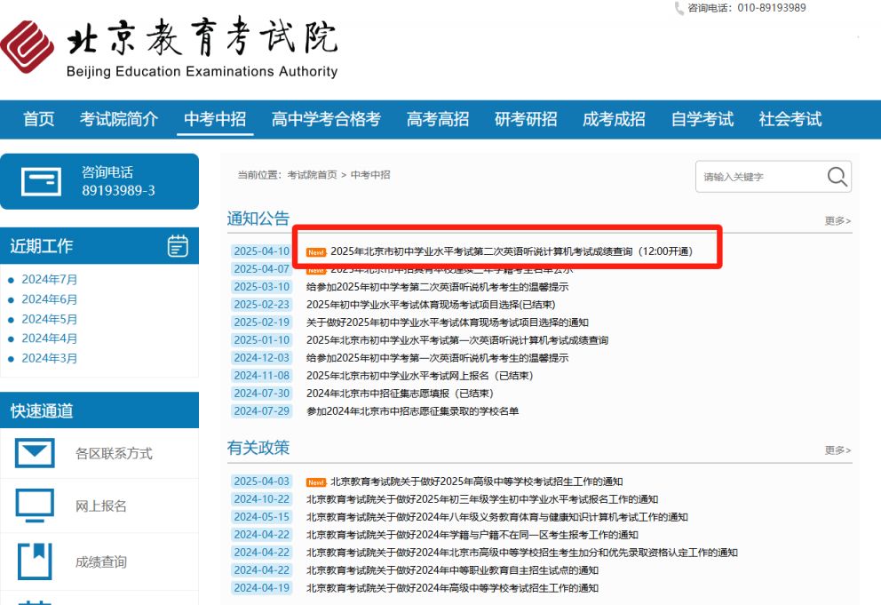Open 关于做好2024年高级中等学校考试招生工作的通知
This screenshot has width=881, height=605.
pyautogui.click(x=452, y=588)
